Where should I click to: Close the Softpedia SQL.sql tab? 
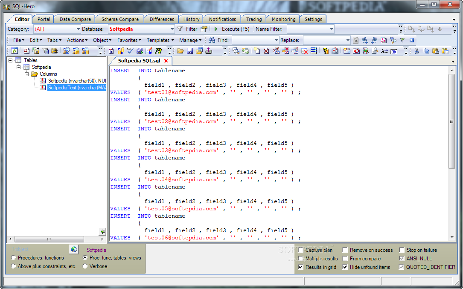tap(166, 61)
